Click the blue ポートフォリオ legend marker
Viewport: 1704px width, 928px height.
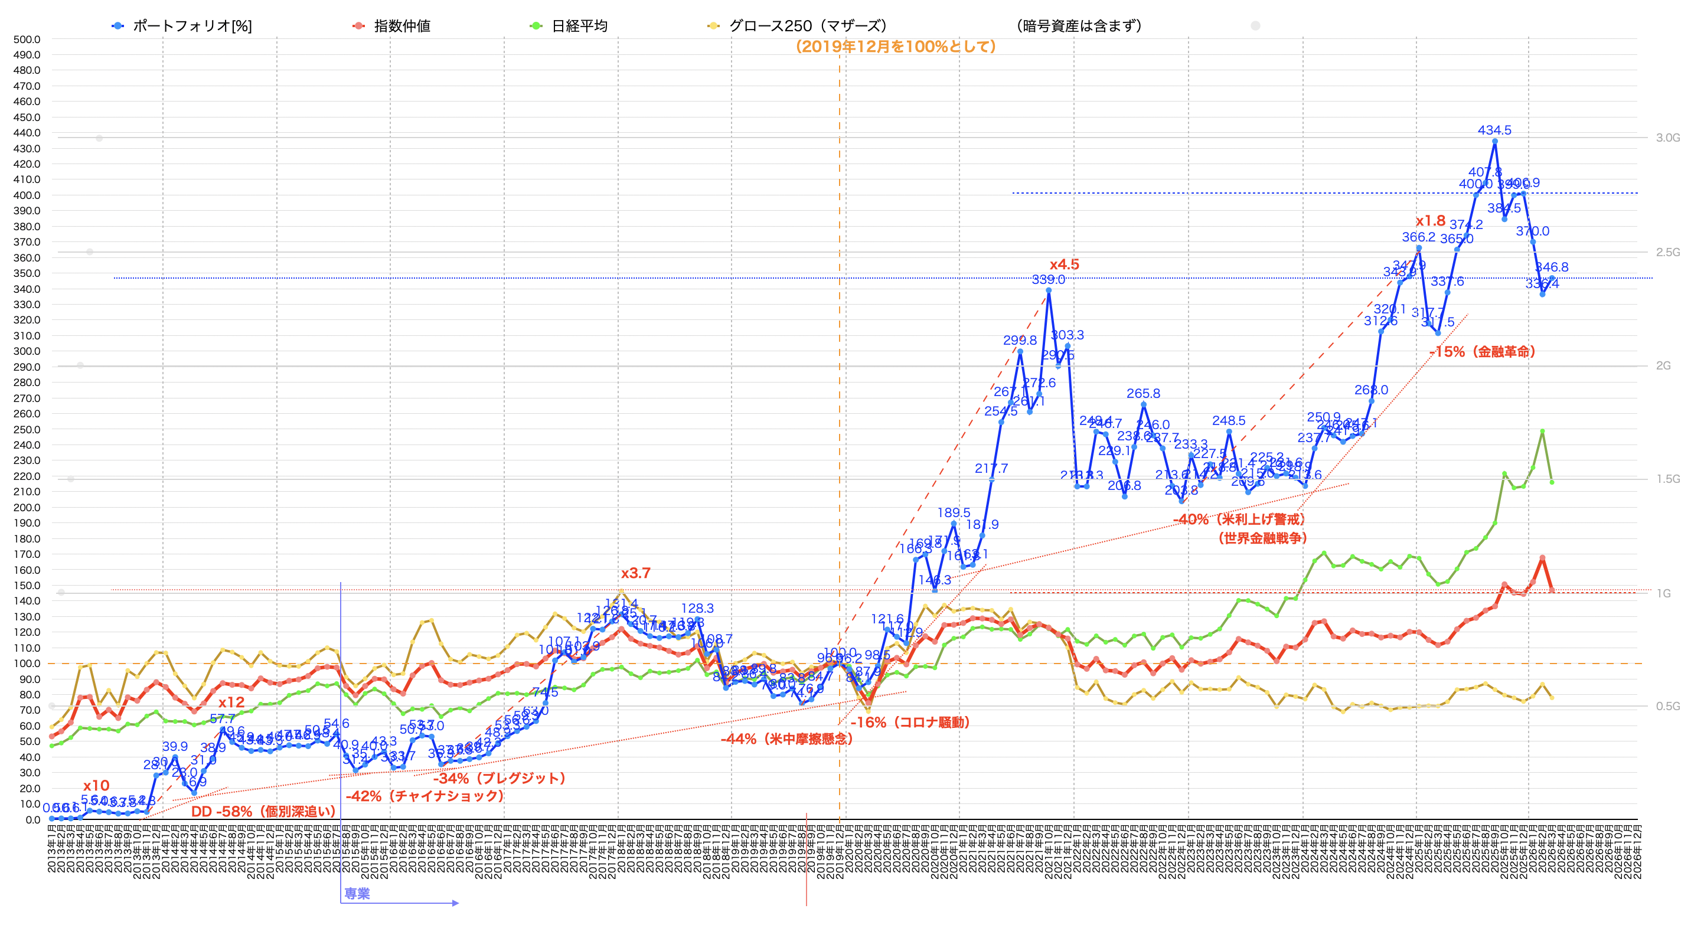tap(117, 26)
